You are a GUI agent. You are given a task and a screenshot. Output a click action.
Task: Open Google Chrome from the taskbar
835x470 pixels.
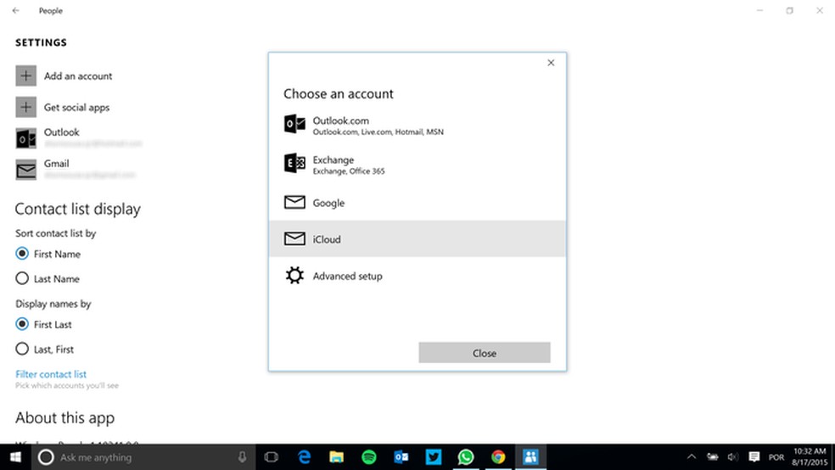[x=498, y=457]
